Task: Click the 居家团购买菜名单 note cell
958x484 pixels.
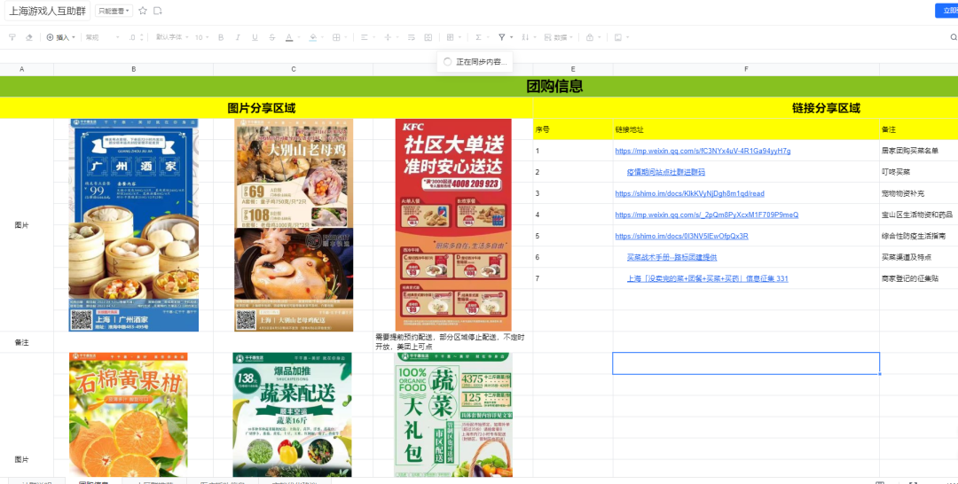Action: point(918,151)
